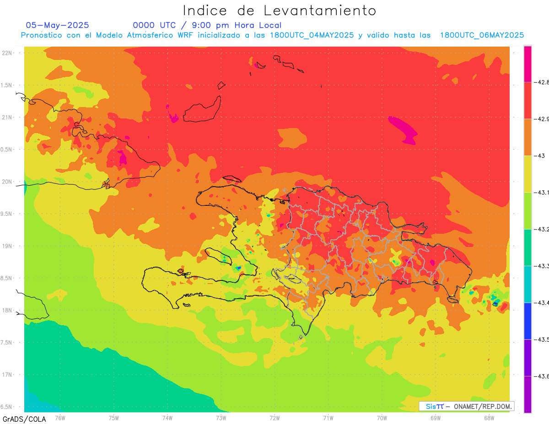Screen dimensions: 549x424
Task: Select the magenta top segment of the colorbar
Action: click(527, 64)
